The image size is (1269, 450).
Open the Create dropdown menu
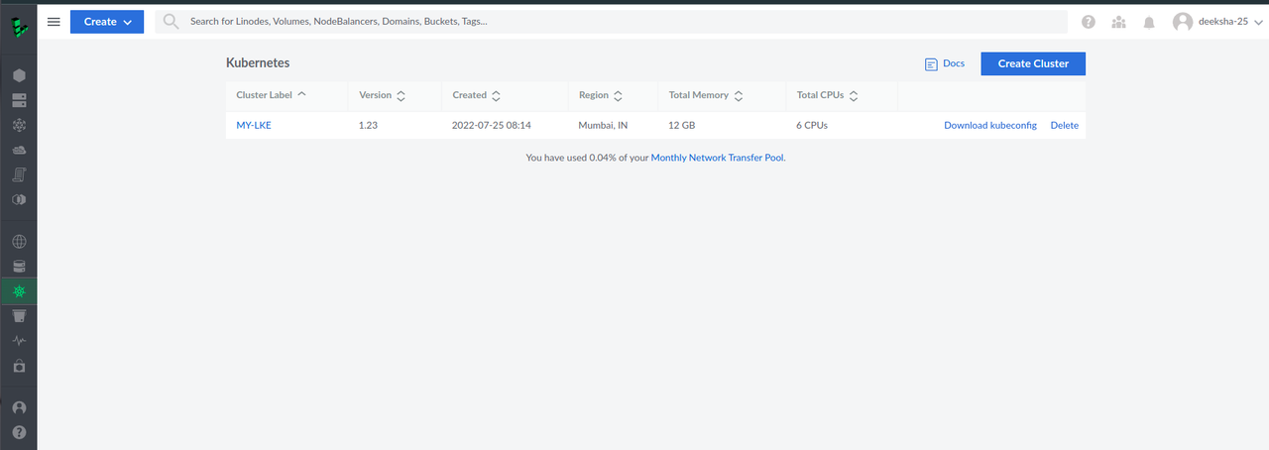tap(107, 22)
